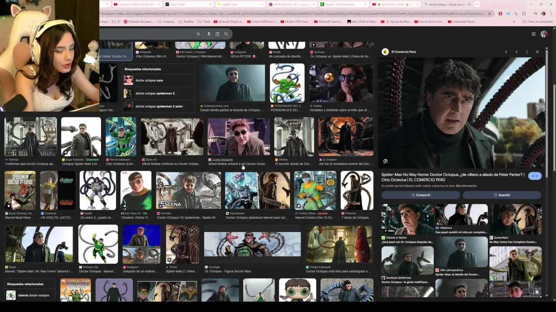Open El Comercio Perú source link
Image resolution: width=556 pixels, height=312 pixels.
coord(404,52)
